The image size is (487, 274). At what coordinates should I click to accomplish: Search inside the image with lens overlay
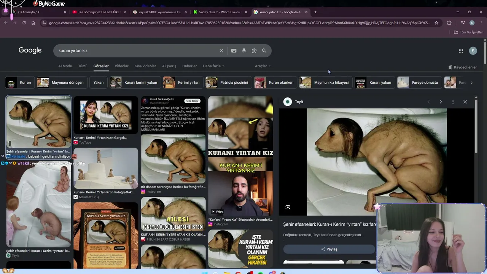click(288, 207)
